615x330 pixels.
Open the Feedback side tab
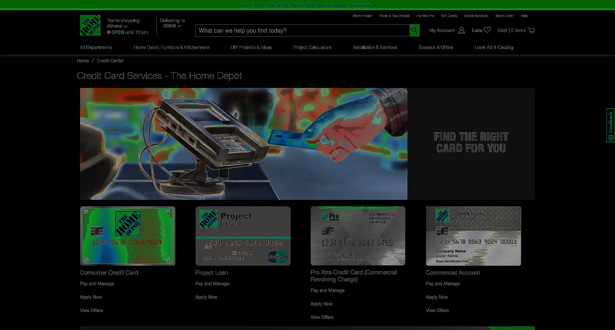coord(611,125)
